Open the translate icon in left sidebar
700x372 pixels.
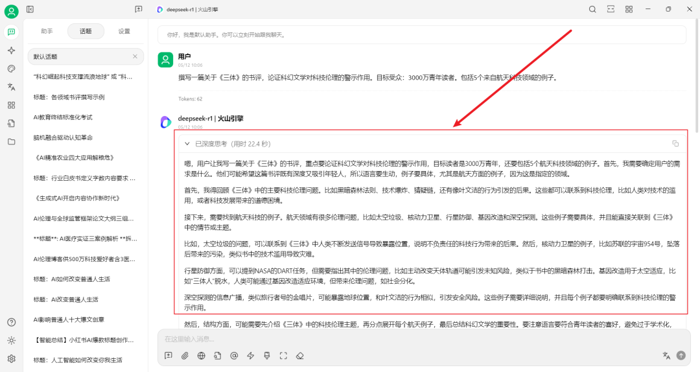(x=11, y=87)
